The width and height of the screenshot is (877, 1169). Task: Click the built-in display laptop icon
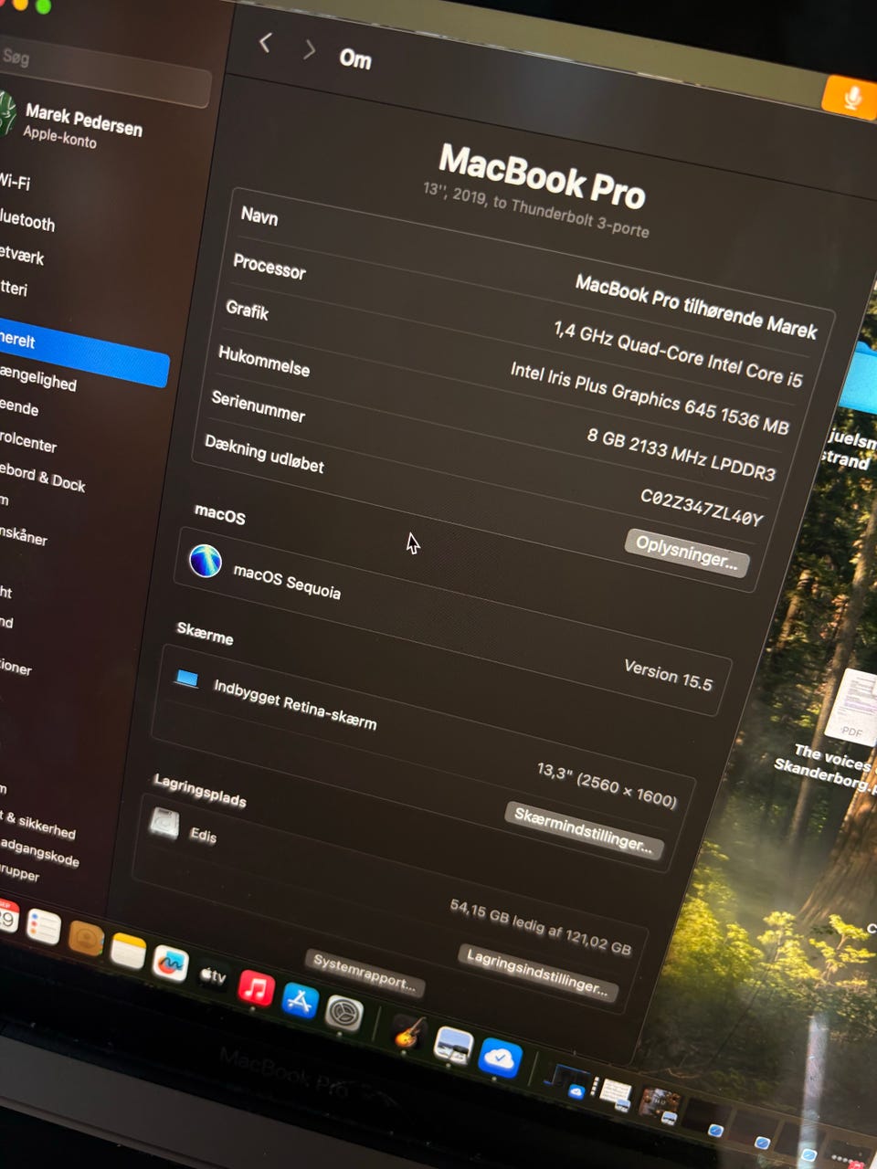point(187,679)
